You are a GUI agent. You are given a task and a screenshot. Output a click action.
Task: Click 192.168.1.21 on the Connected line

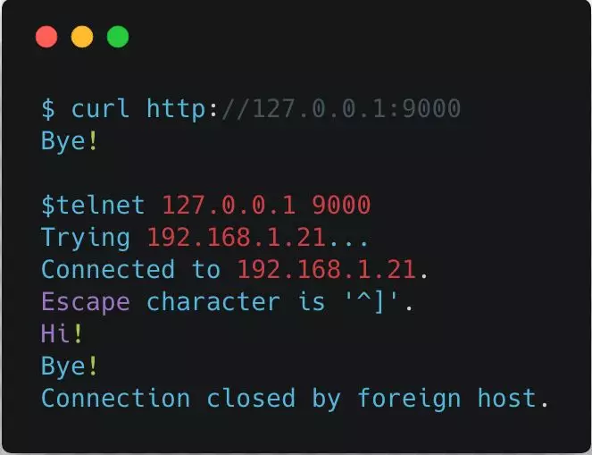327,270
